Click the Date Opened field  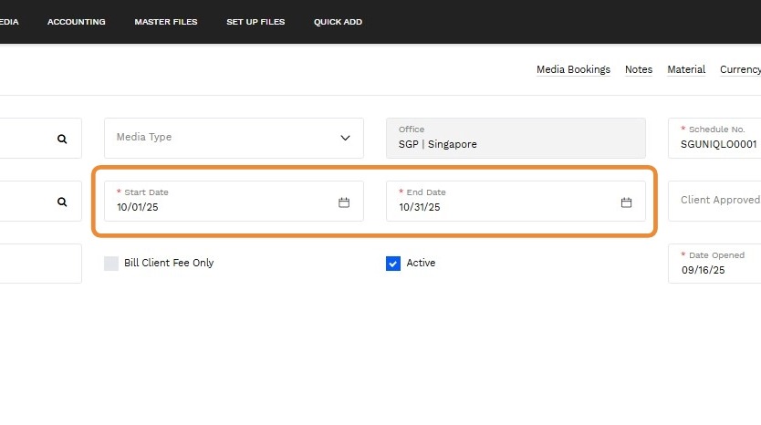click(x=716, y=269)
